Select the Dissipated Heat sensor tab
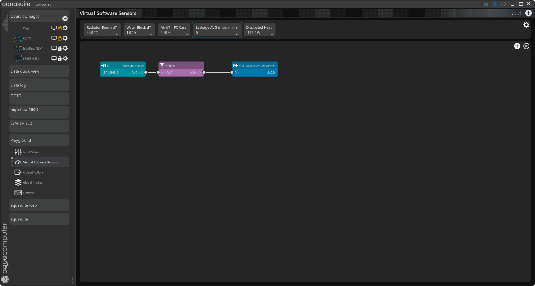 tap(259, 30)
